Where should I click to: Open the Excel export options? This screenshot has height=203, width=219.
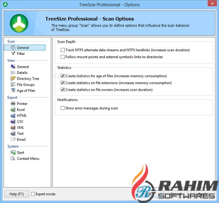click(x=21, y=110)
